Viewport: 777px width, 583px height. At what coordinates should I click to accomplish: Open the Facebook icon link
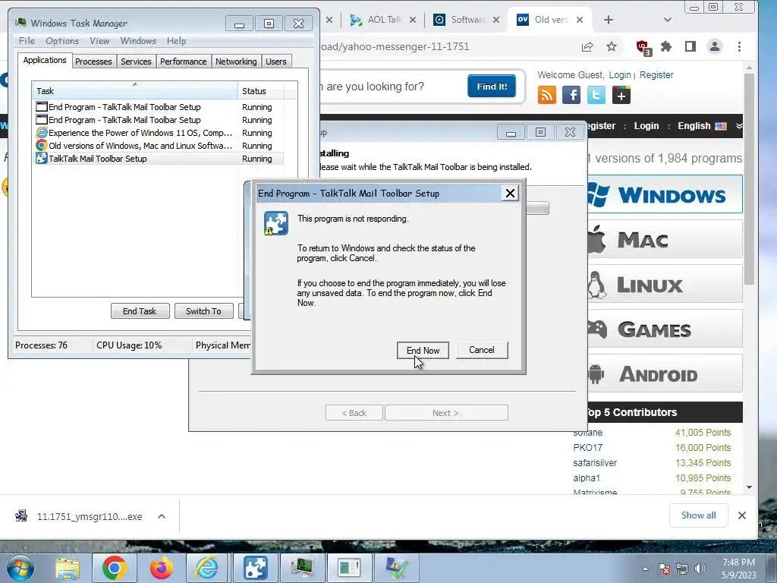(571, 95)
